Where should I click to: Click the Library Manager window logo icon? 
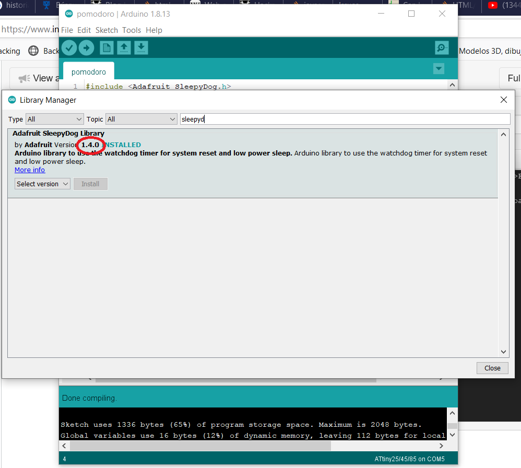12,100
